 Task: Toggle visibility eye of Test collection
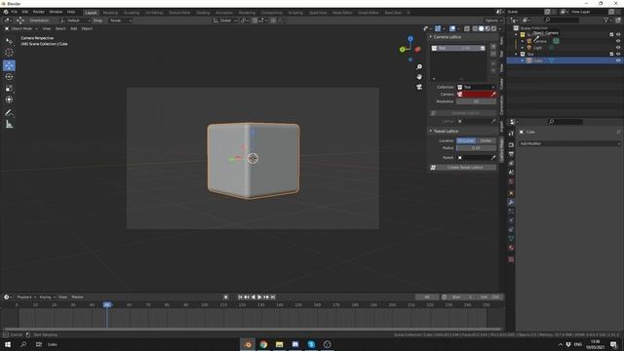tap(618, 55)
